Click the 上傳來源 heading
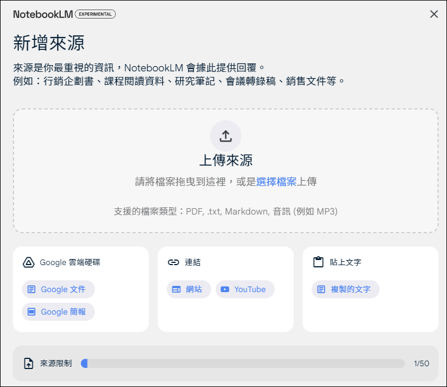Screen dimensions: 447x387 tap(226, 160)
